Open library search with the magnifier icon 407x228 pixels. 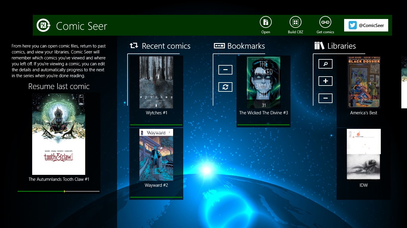(325, 64)
